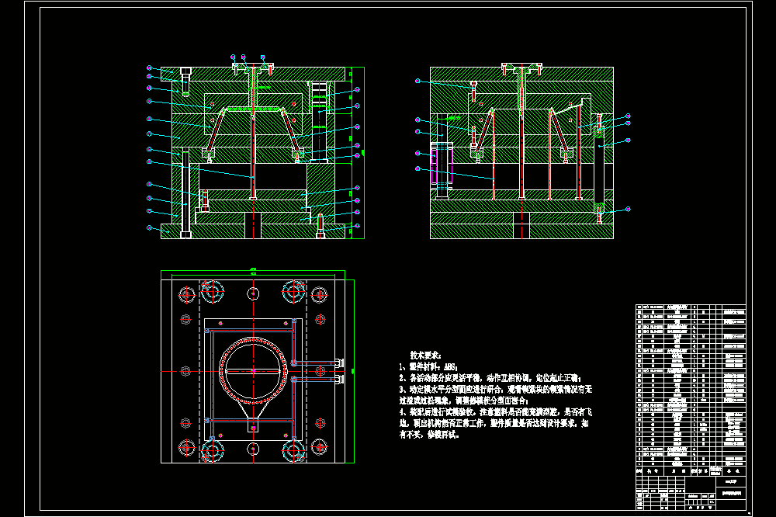This screenshot has height=517, width=776.
Task: Click the sprue bushing in the front section view
Action: tap(254, 88)
